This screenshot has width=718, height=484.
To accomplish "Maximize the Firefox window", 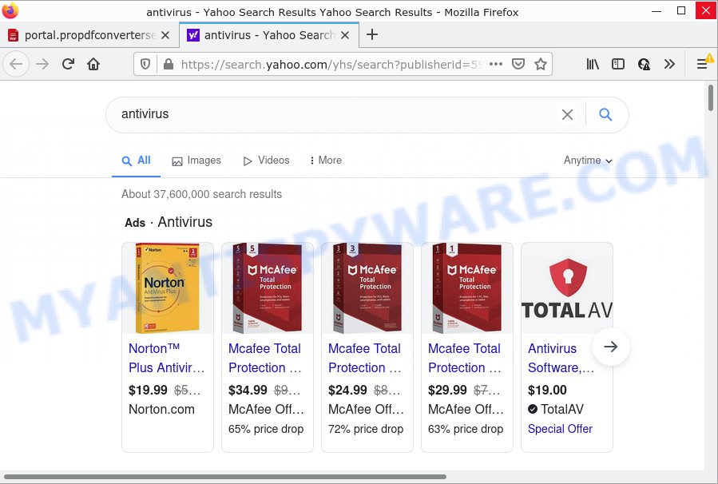I will tap(681, 10).
